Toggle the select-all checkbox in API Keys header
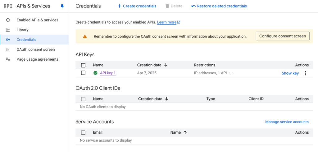Image resolution: width=318 pixels, height=152 pixels. click(x=83, y=65)
